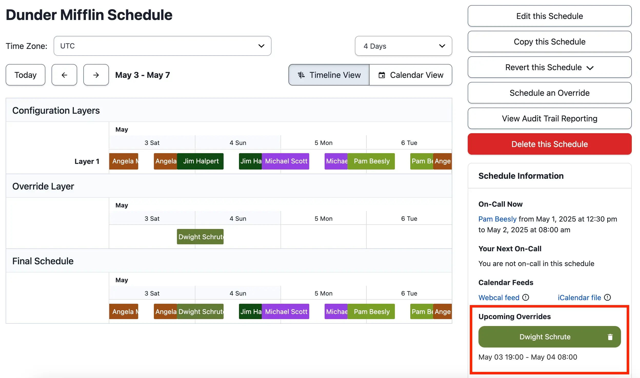The width and height of the screenshot is (640, 378).
Task: Switch to Calendar View
Action: (x=411, y=75)
